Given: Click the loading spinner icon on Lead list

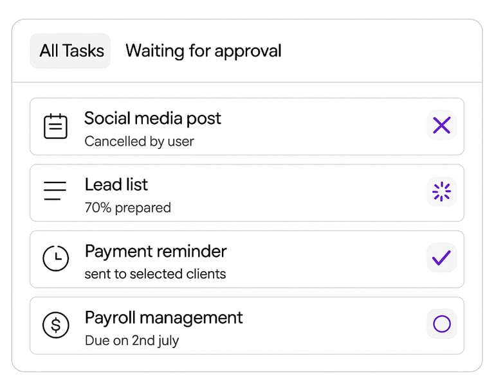Looking at the screenshot, I should tap(441, 191).
